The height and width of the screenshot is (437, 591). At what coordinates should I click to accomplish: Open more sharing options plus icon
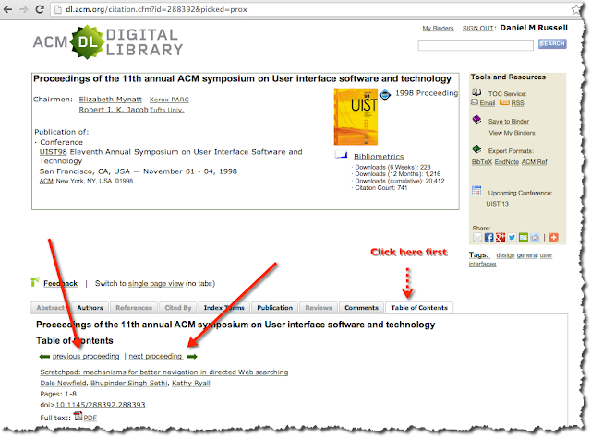click(x=553, y=238)
